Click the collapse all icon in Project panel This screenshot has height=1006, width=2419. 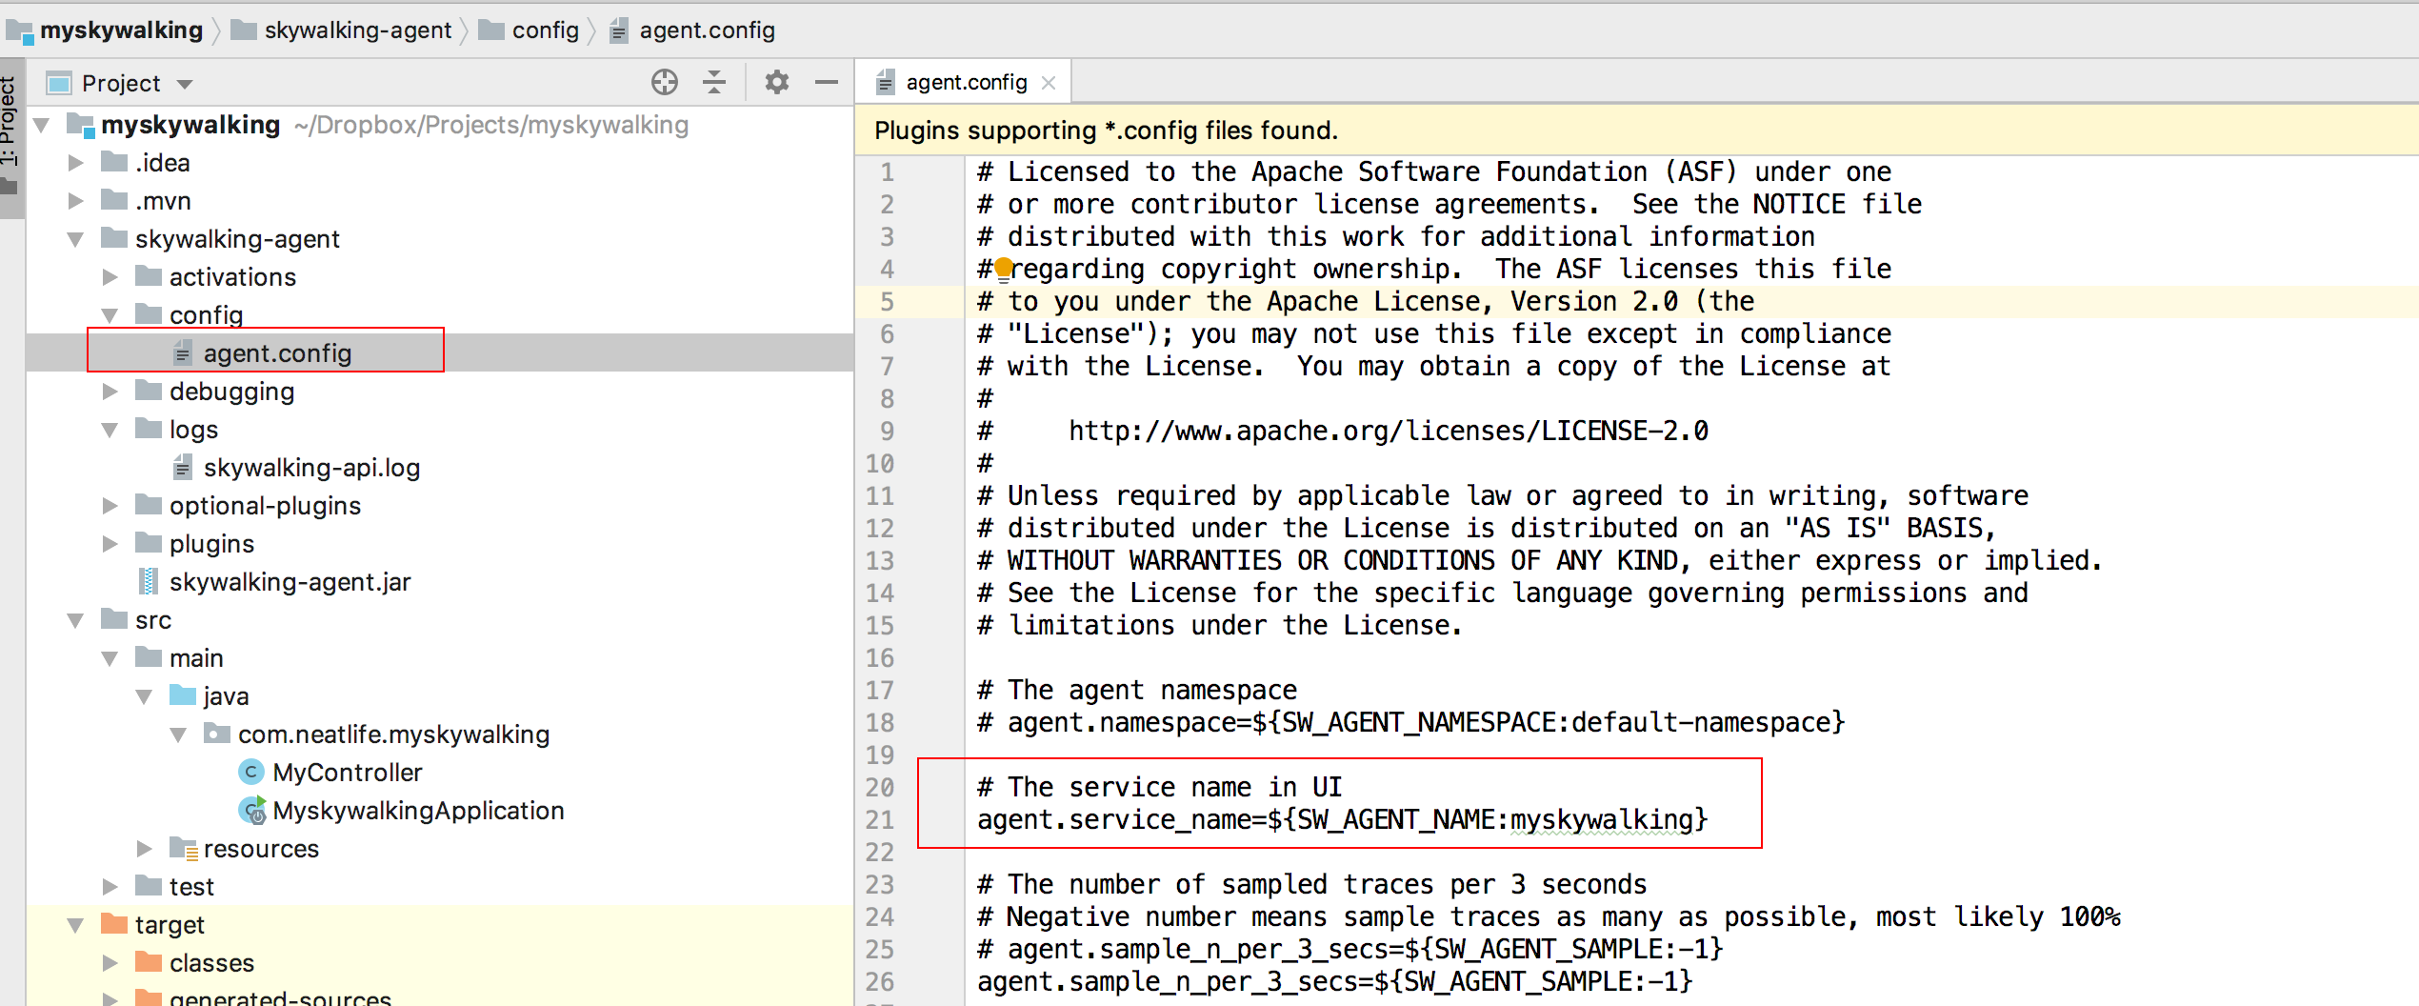(x=714, y=83)
